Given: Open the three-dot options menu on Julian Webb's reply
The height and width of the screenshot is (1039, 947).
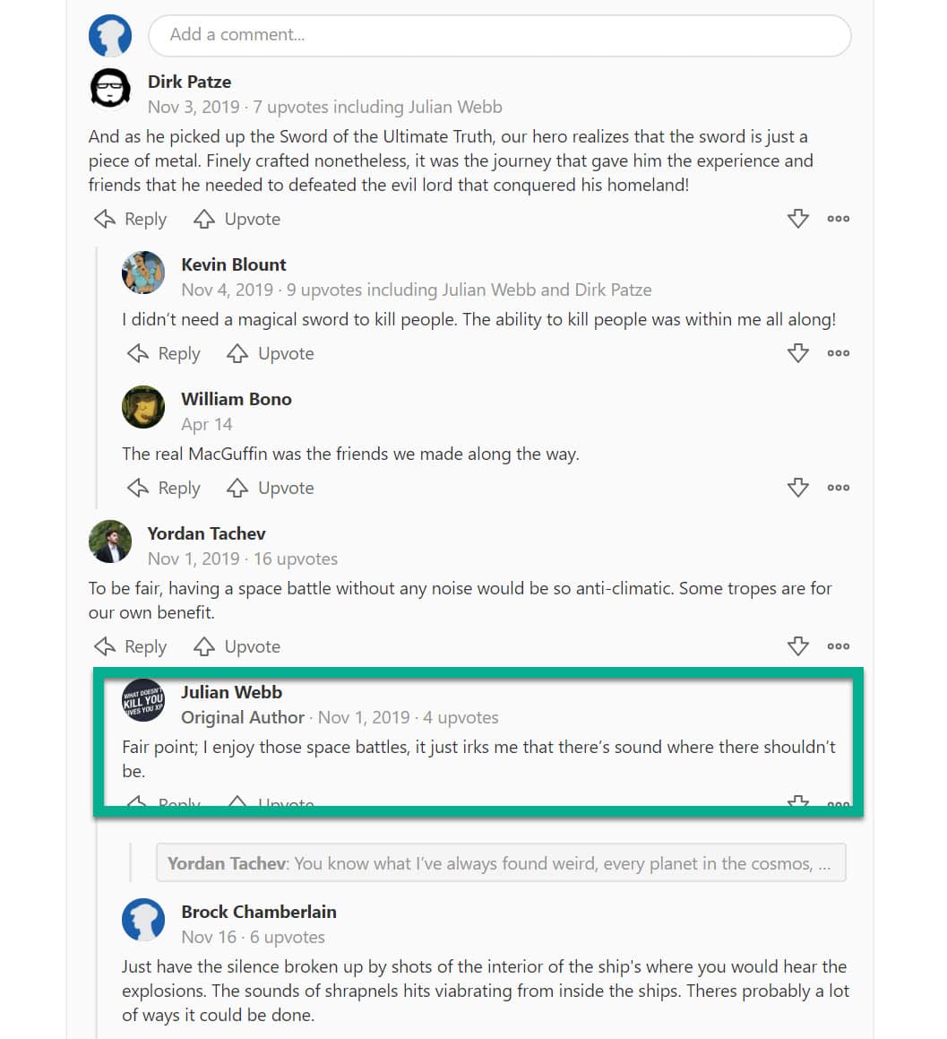Looking at the screenshot, I should point(838,802).
